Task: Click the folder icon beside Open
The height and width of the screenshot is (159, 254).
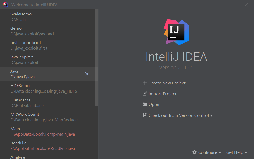Action: coord(145,104)
